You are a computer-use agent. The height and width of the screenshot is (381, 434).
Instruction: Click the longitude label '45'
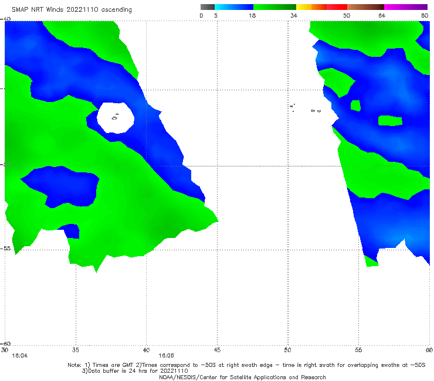(217, 350)
